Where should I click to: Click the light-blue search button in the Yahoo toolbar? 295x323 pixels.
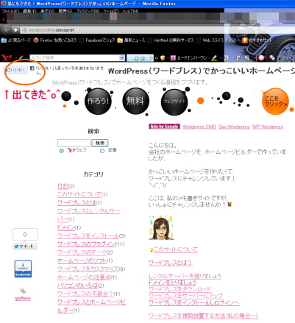[x=138, y=58]
